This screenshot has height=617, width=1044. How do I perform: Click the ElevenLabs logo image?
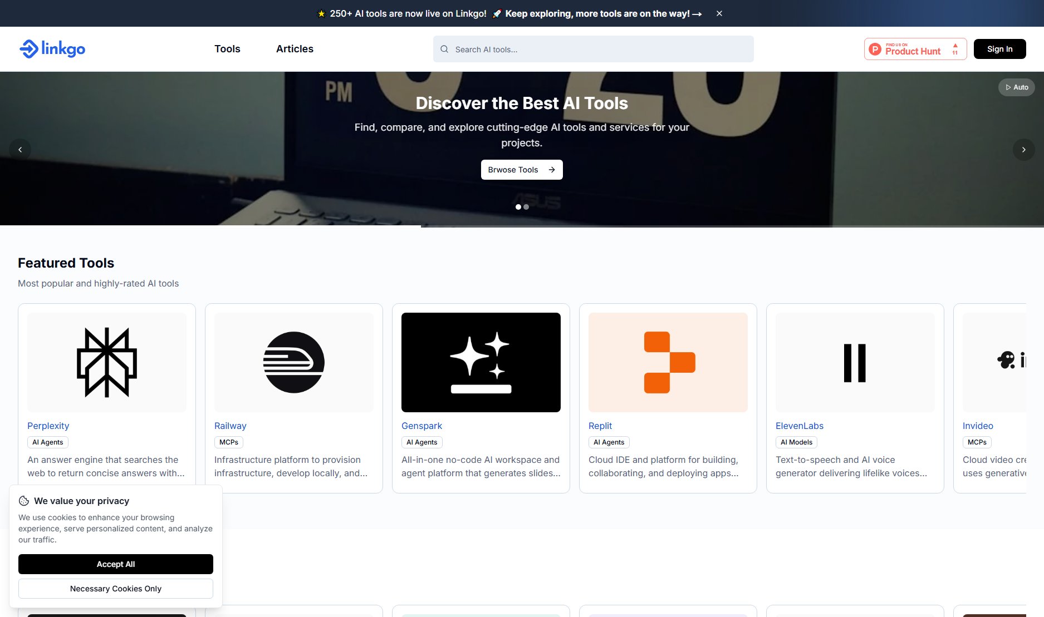pos(855,362)
